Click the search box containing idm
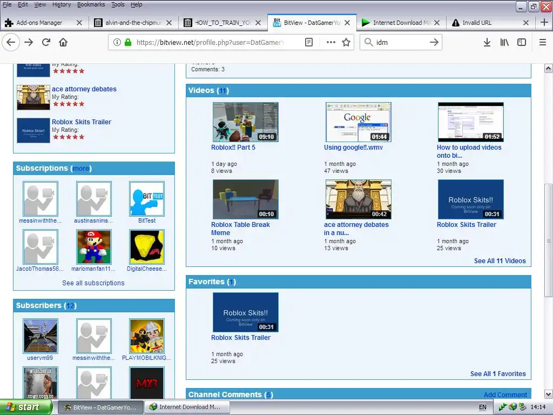Image resolution: width=553 pixels, height=415 pixels. 400,42
